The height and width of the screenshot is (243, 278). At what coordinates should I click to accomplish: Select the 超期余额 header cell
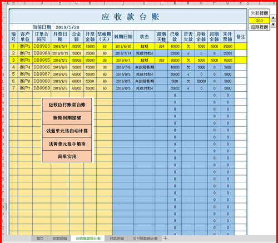[214, 37]
